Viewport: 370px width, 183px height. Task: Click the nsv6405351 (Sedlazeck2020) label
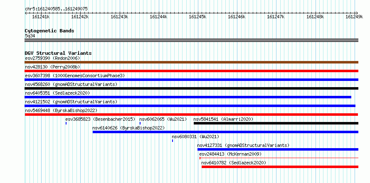tap(57, 93)
